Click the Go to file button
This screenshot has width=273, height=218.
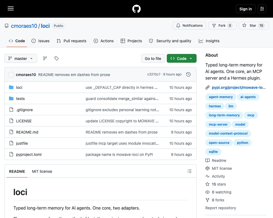[153, 58]
